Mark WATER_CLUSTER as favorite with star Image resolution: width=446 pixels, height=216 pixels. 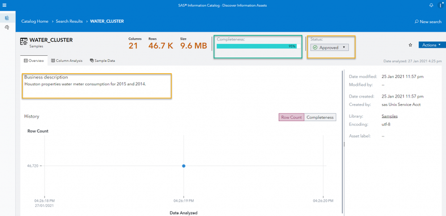pos(410,45)
